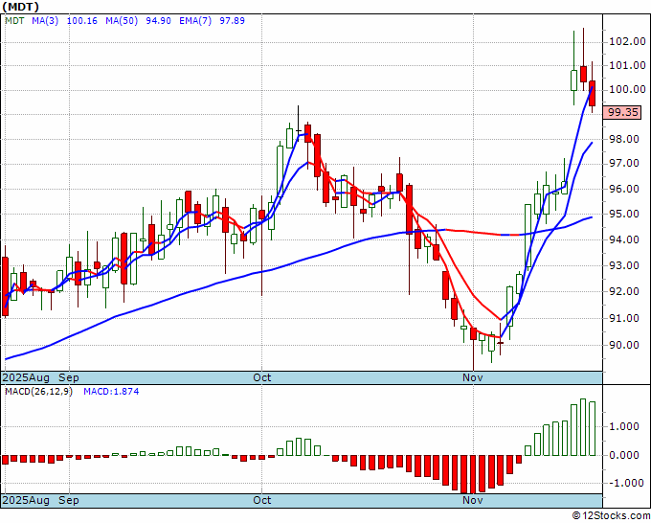The width and height of the screenshot is (651, 523).
Task: Click the EMA(7) legend label
Action: click(x=195, y=20)
